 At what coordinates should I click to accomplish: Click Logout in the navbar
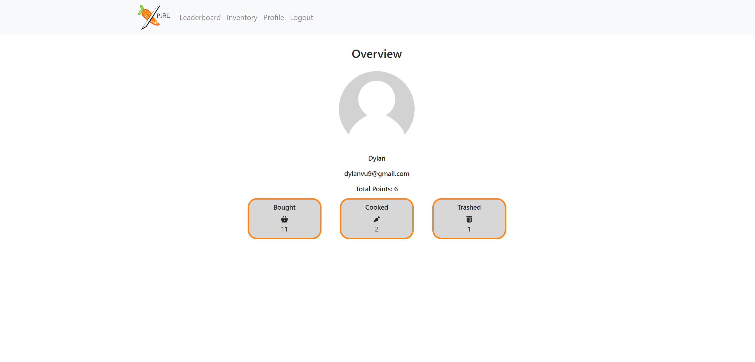tap(301, 17)
